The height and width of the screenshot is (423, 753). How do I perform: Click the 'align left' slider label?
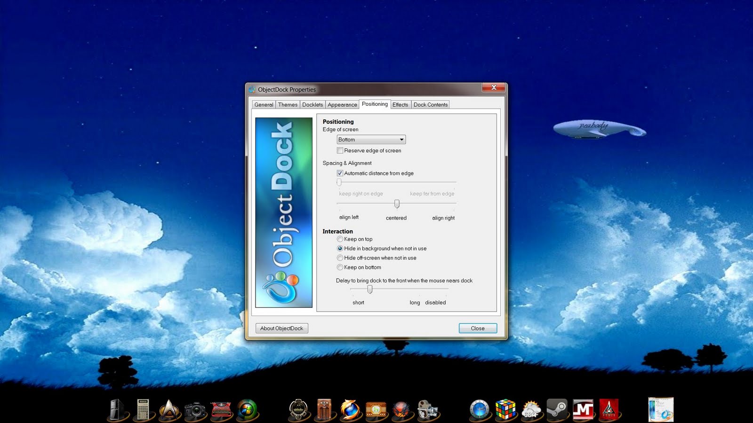(x=349, y=217)
